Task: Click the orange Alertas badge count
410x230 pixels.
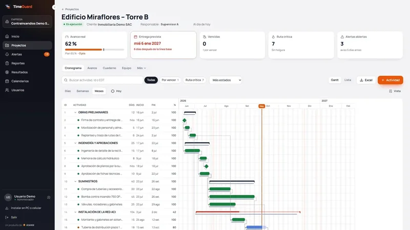Action: tap(47, 54)
